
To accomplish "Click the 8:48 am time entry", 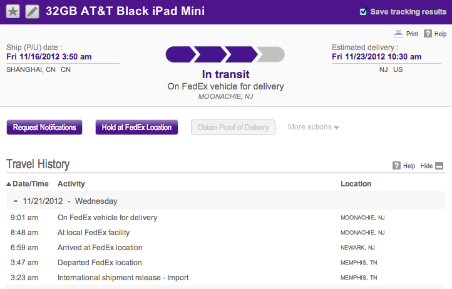I will (x=24, y=233).
